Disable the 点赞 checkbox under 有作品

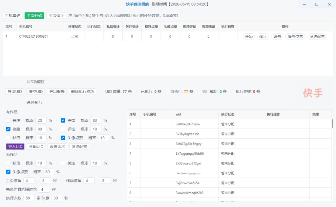click(x=63, y=120)
